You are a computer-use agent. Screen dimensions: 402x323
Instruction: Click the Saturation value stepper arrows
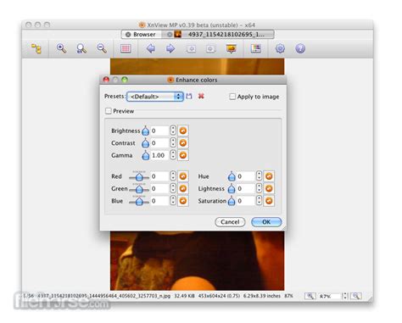pyautogui.click(x=259, y=201)
